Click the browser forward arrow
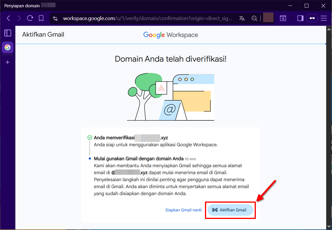The image size is (332, 230). tap(19, 18)
